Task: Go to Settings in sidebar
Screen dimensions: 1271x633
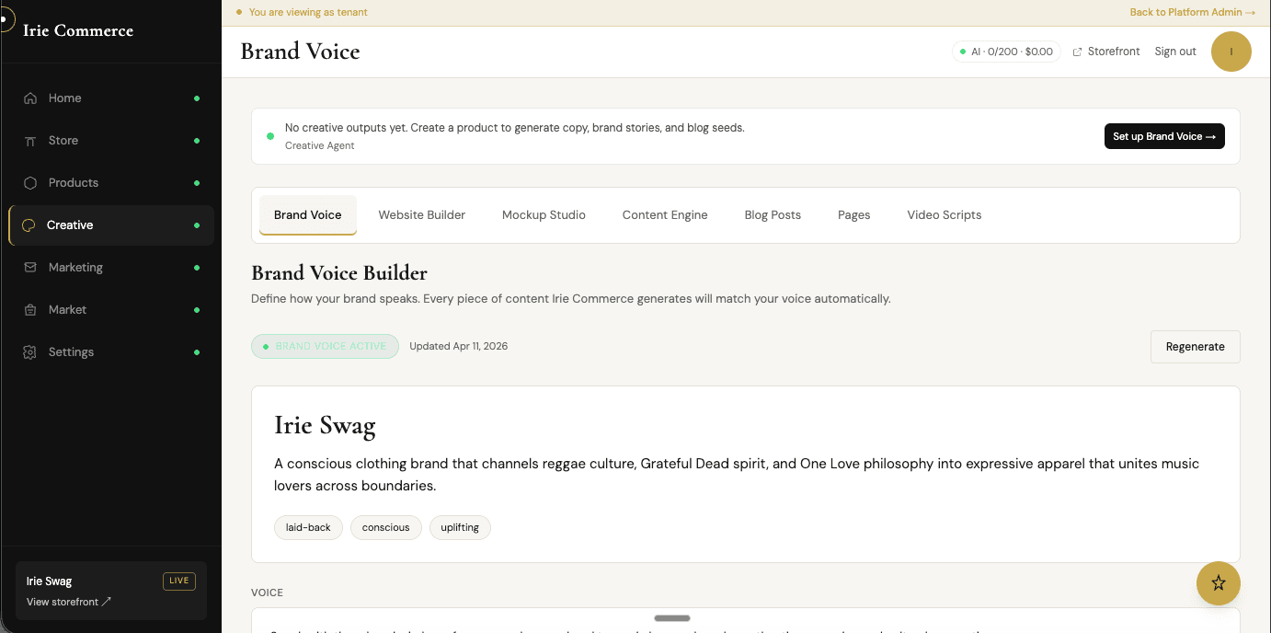Action: click(111, 352)
